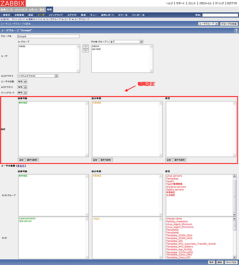Open the プロファイル link
The width and height of the screenshot is (239, 265).
point(205,4)
